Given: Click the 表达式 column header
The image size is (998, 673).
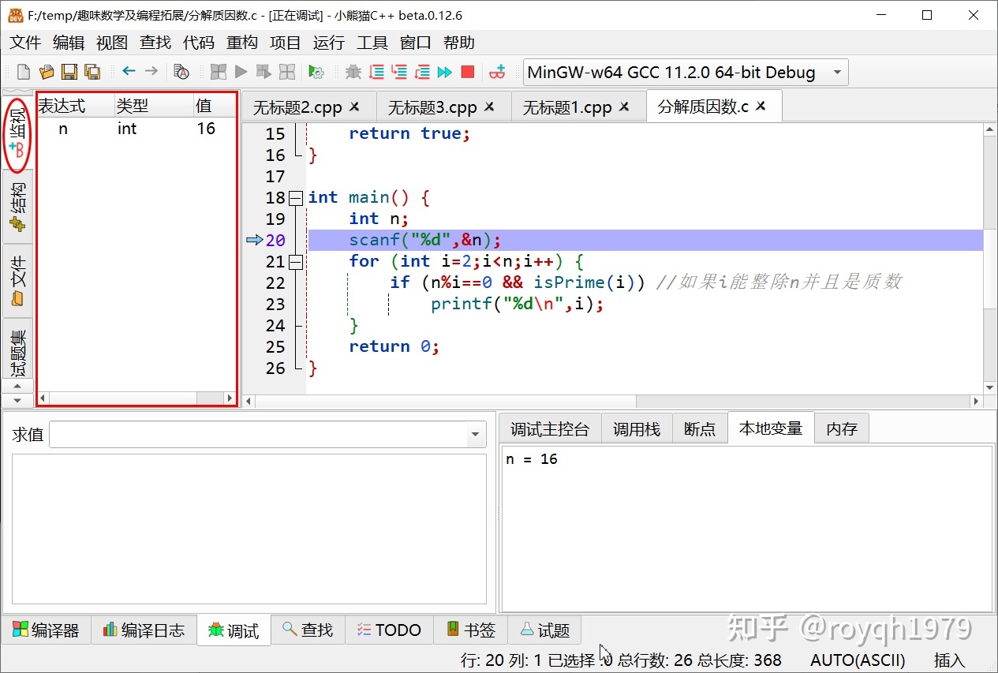Looking at the screenshot, I should [75, 106].
